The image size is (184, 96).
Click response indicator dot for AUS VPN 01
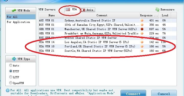142,20
